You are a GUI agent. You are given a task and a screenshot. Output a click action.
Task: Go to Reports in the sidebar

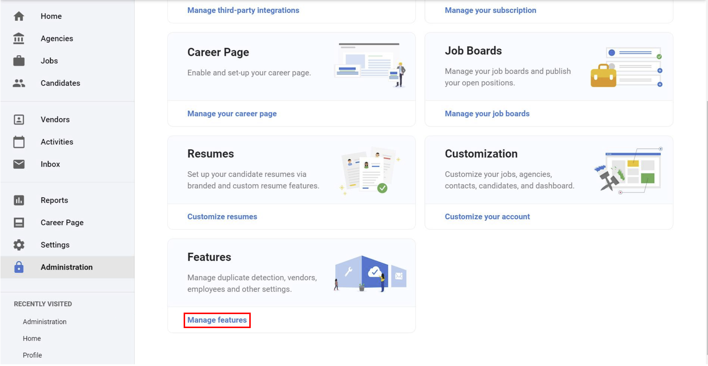(54, 200)
